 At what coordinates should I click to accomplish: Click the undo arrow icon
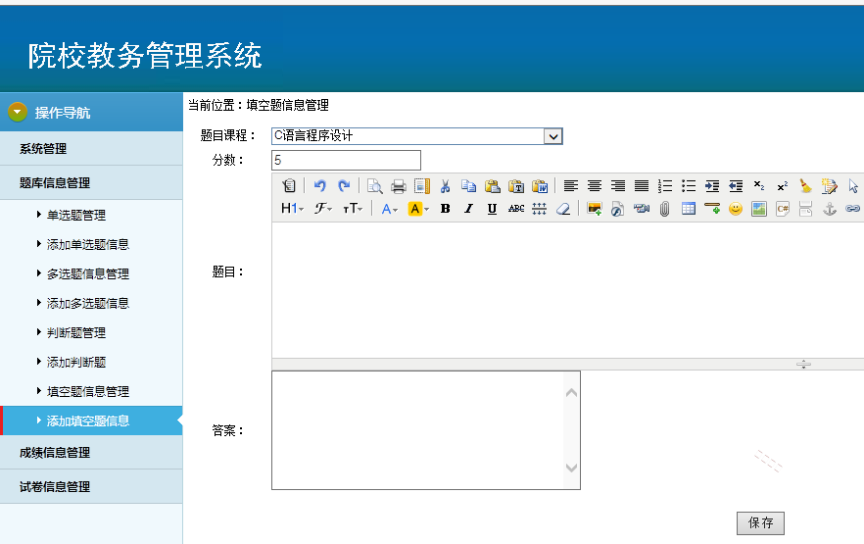[320, 185]
